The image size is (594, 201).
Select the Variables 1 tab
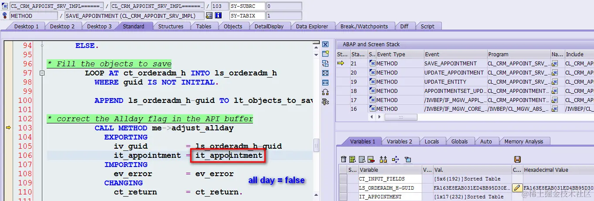click(x=362, y=141)
